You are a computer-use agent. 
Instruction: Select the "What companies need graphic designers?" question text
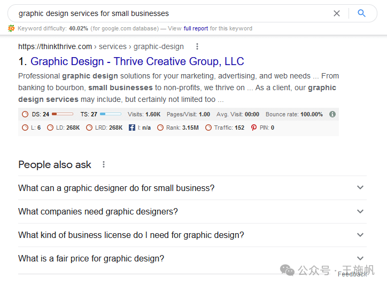98,212
